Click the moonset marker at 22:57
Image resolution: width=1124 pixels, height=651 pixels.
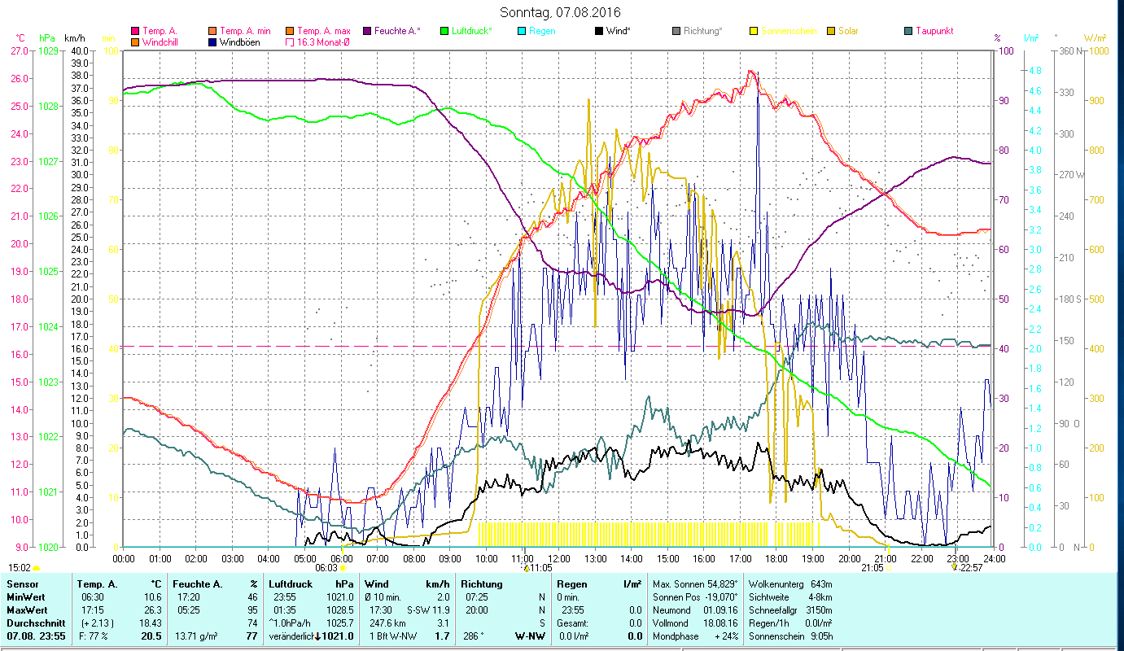point(956,568)
